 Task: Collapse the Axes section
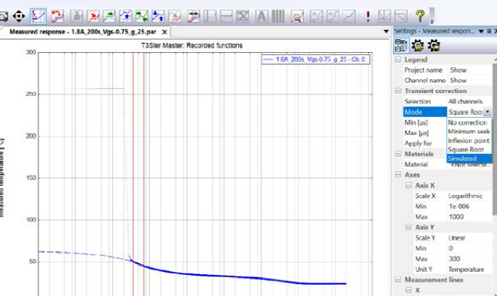coord(398,174)
